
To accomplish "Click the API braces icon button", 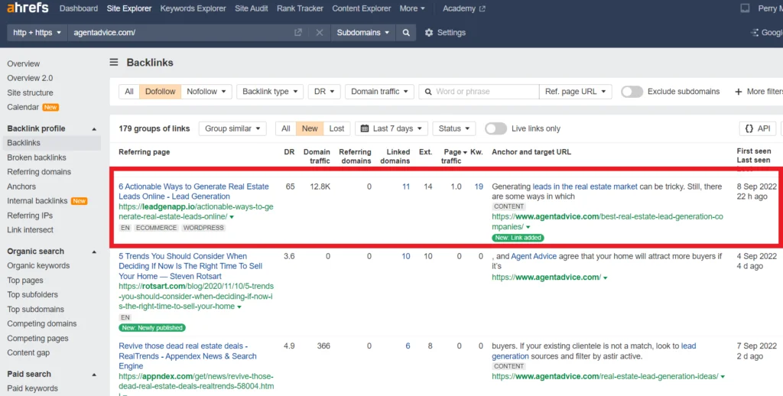I will 758,128.
